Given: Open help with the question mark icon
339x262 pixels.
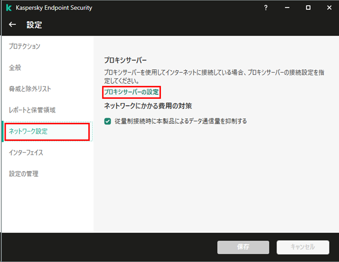Looking at the screenshot, I should click(x=266, y=8).
